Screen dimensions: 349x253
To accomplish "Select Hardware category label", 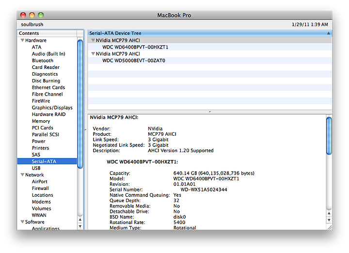I will point(36,40).
